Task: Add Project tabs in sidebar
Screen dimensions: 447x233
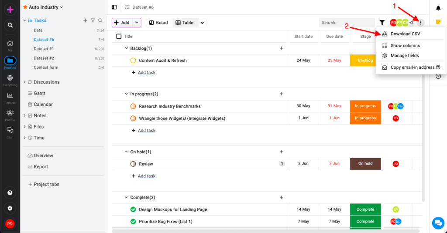Action: [44, 184]
